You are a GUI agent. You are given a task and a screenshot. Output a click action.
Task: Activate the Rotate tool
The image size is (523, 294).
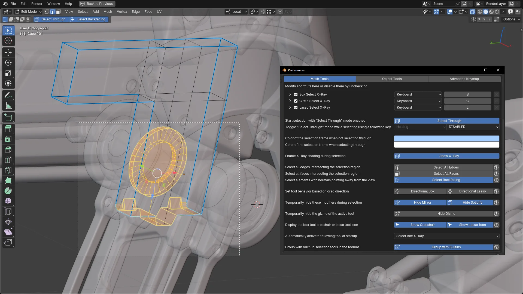tap(8, 63)
